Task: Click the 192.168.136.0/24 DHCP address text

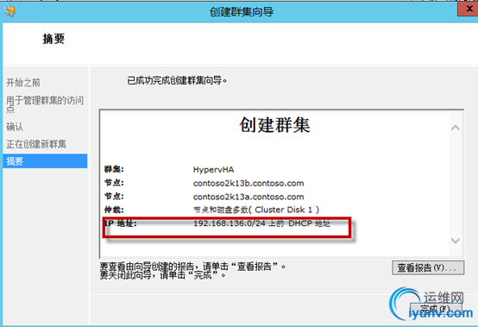Action: 261,223
